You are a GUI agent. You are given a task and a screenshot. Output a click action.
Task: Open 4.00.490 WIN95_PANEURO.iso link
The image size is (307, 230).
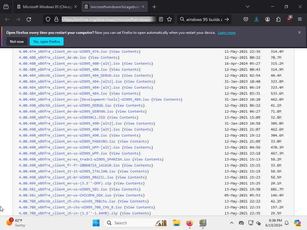pos(67,141)
